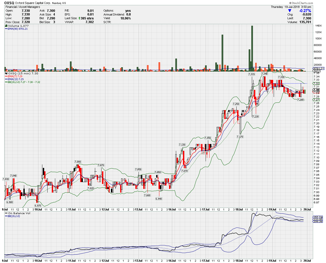Click the 7.080 price label
The height and width of the screenshot is (263, 326).
78,162
